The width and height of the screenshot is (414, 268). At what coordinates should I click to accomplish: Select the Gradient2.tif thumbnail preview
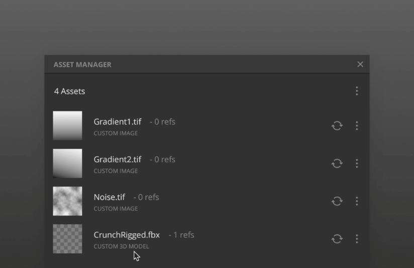pyautogui.click(x=67, y=163)
